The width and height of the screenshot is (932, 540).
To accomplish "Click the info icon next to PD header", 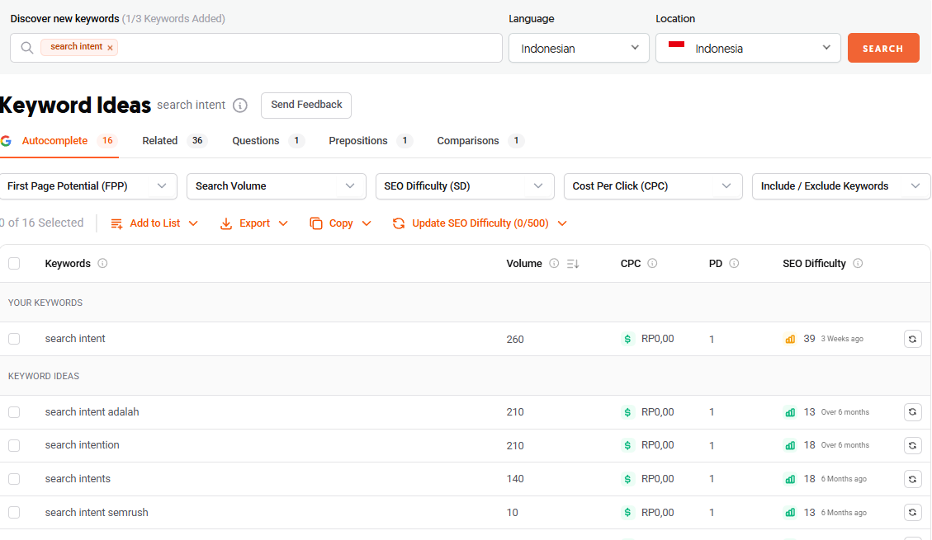I will (x=734, y=264).
